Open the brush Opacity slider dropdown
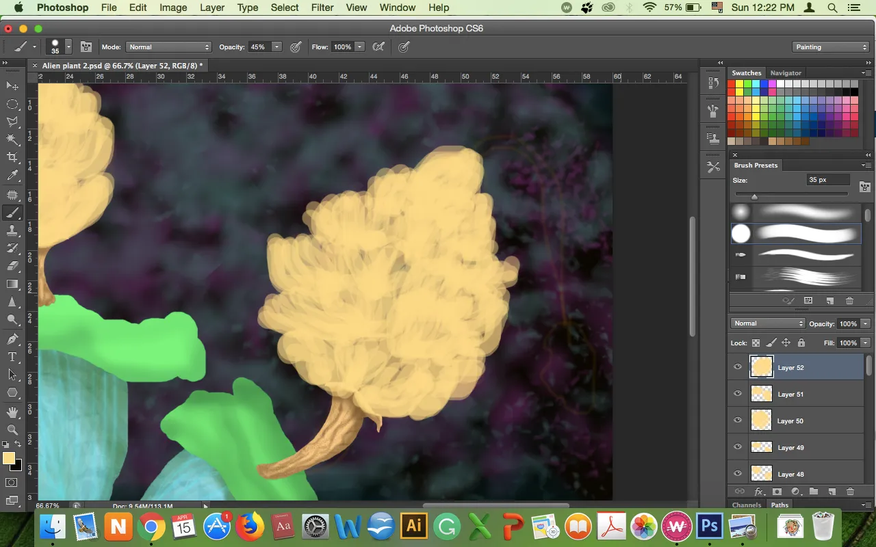 coord(276,47)
